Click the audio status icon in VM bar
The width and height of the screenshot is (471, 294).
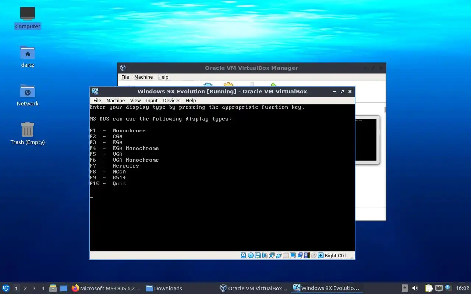265,255
